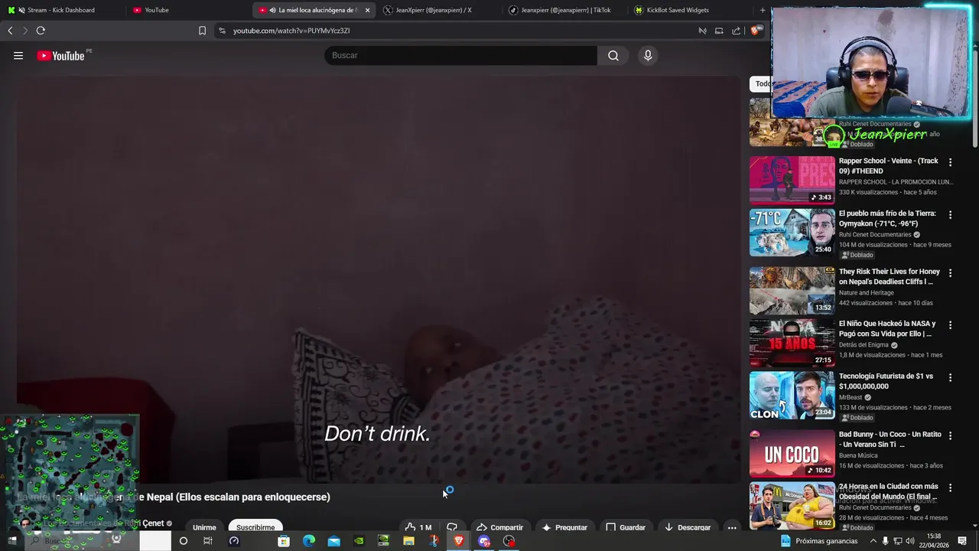The image size is (979, 551).
Task: Like the video (1 M thumbs up)
Action: coord(418,527)
